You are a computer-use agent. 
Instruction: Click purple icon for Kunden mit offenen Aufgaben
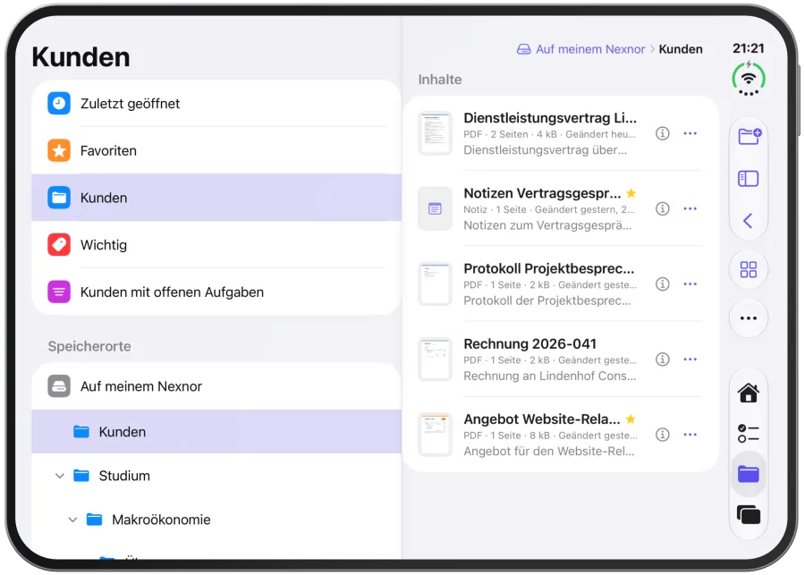59,292
